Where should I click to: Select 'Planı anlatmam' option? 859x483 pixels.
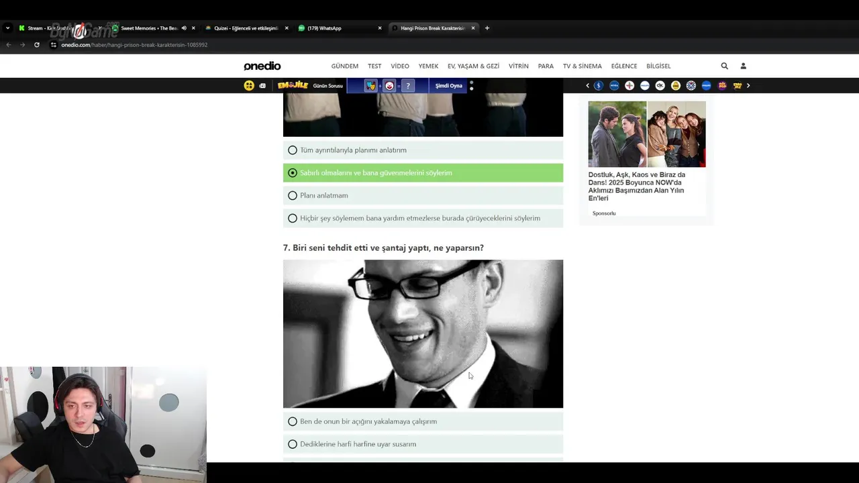coord(423,196)
